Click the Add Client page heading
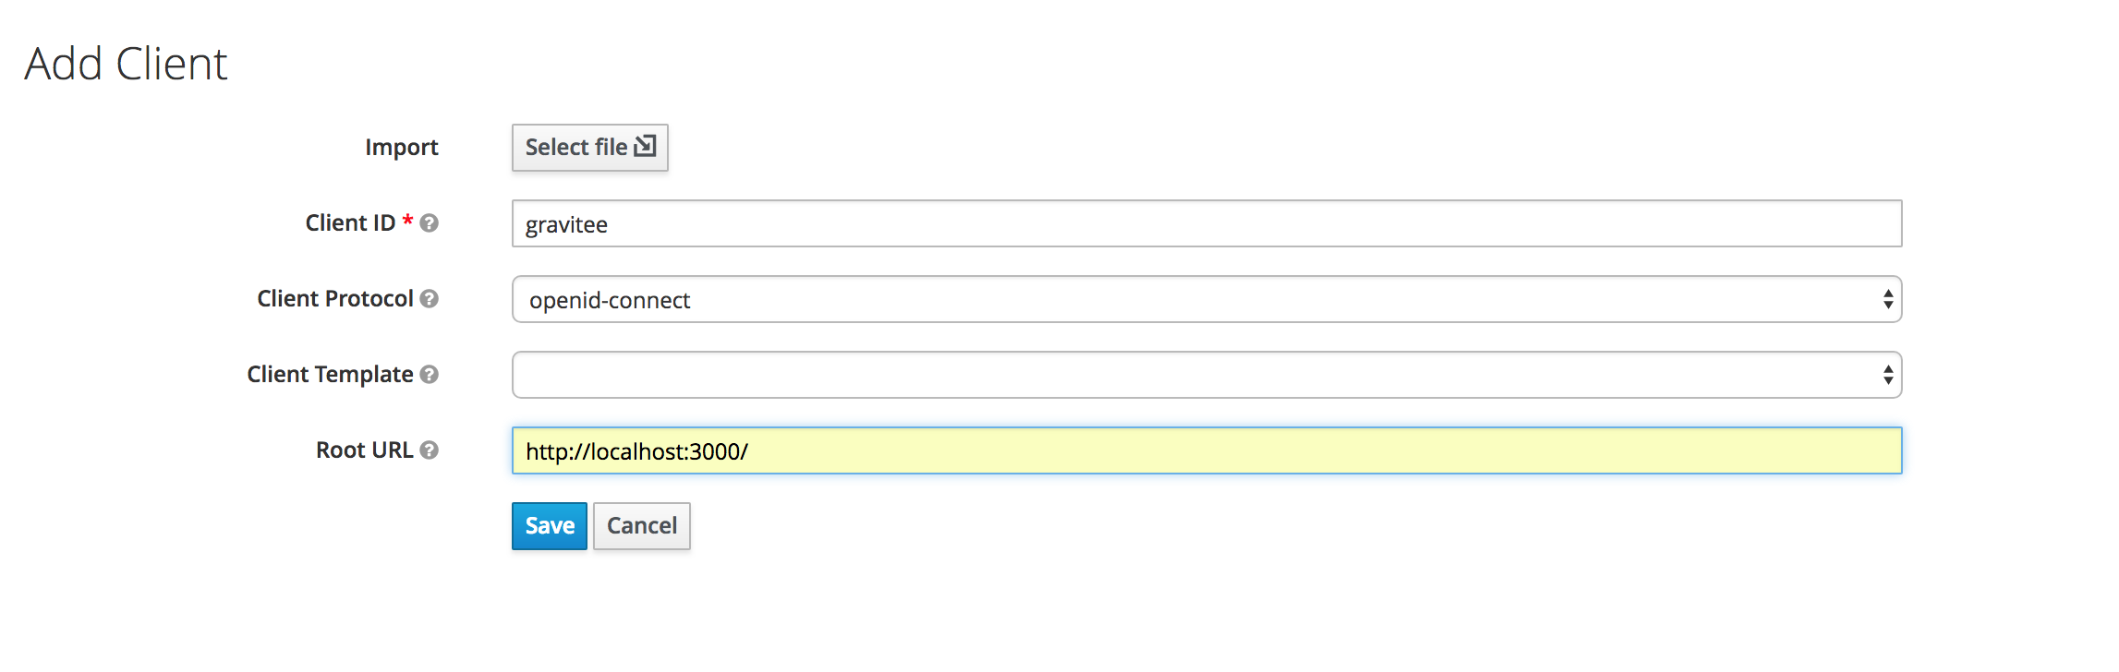Image resolution: width=2119 pixels, height=672 pixels. tap(126, 64)
